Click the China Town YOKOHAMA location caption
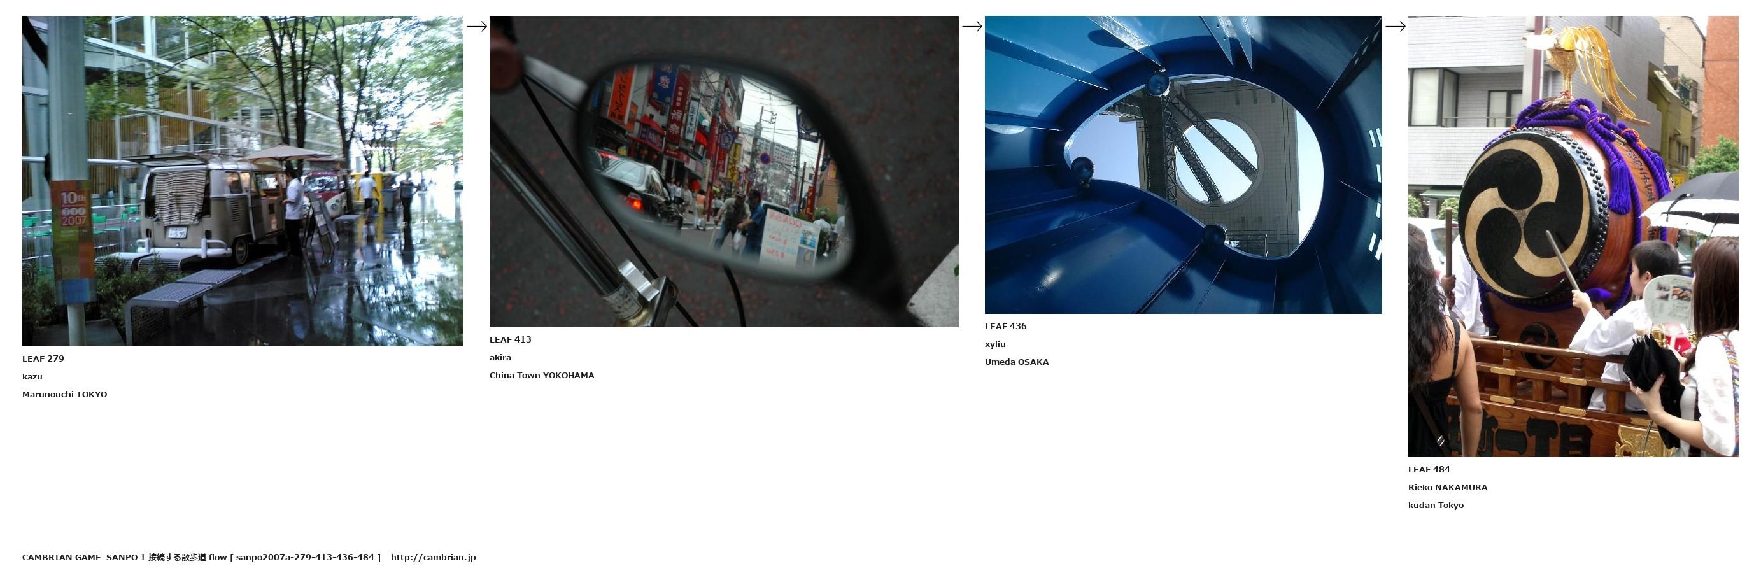 (541, 376)
